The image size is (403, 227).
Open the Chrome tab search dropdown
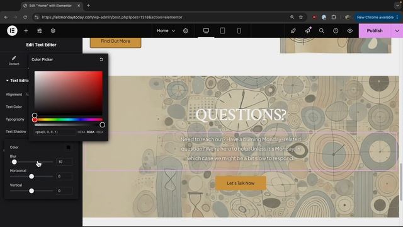pyautogui.click(x=397, y=6)
